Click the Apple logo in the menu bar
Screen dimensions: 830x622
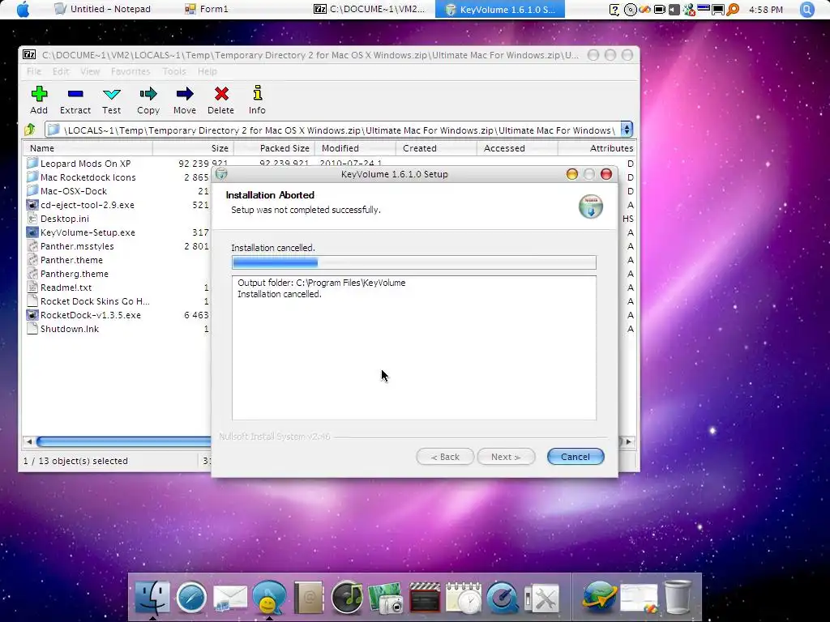pyautogui.click(x=23, y=9)
